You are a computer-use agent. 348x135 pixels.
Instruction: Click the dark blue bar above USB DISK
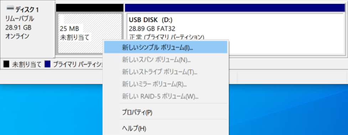(235, 8)
